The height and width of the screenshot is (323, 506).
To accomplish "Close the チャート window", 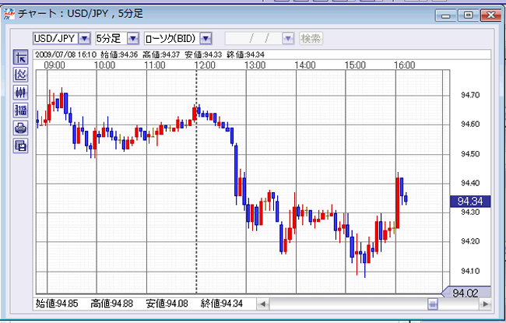I will (491, 15).
